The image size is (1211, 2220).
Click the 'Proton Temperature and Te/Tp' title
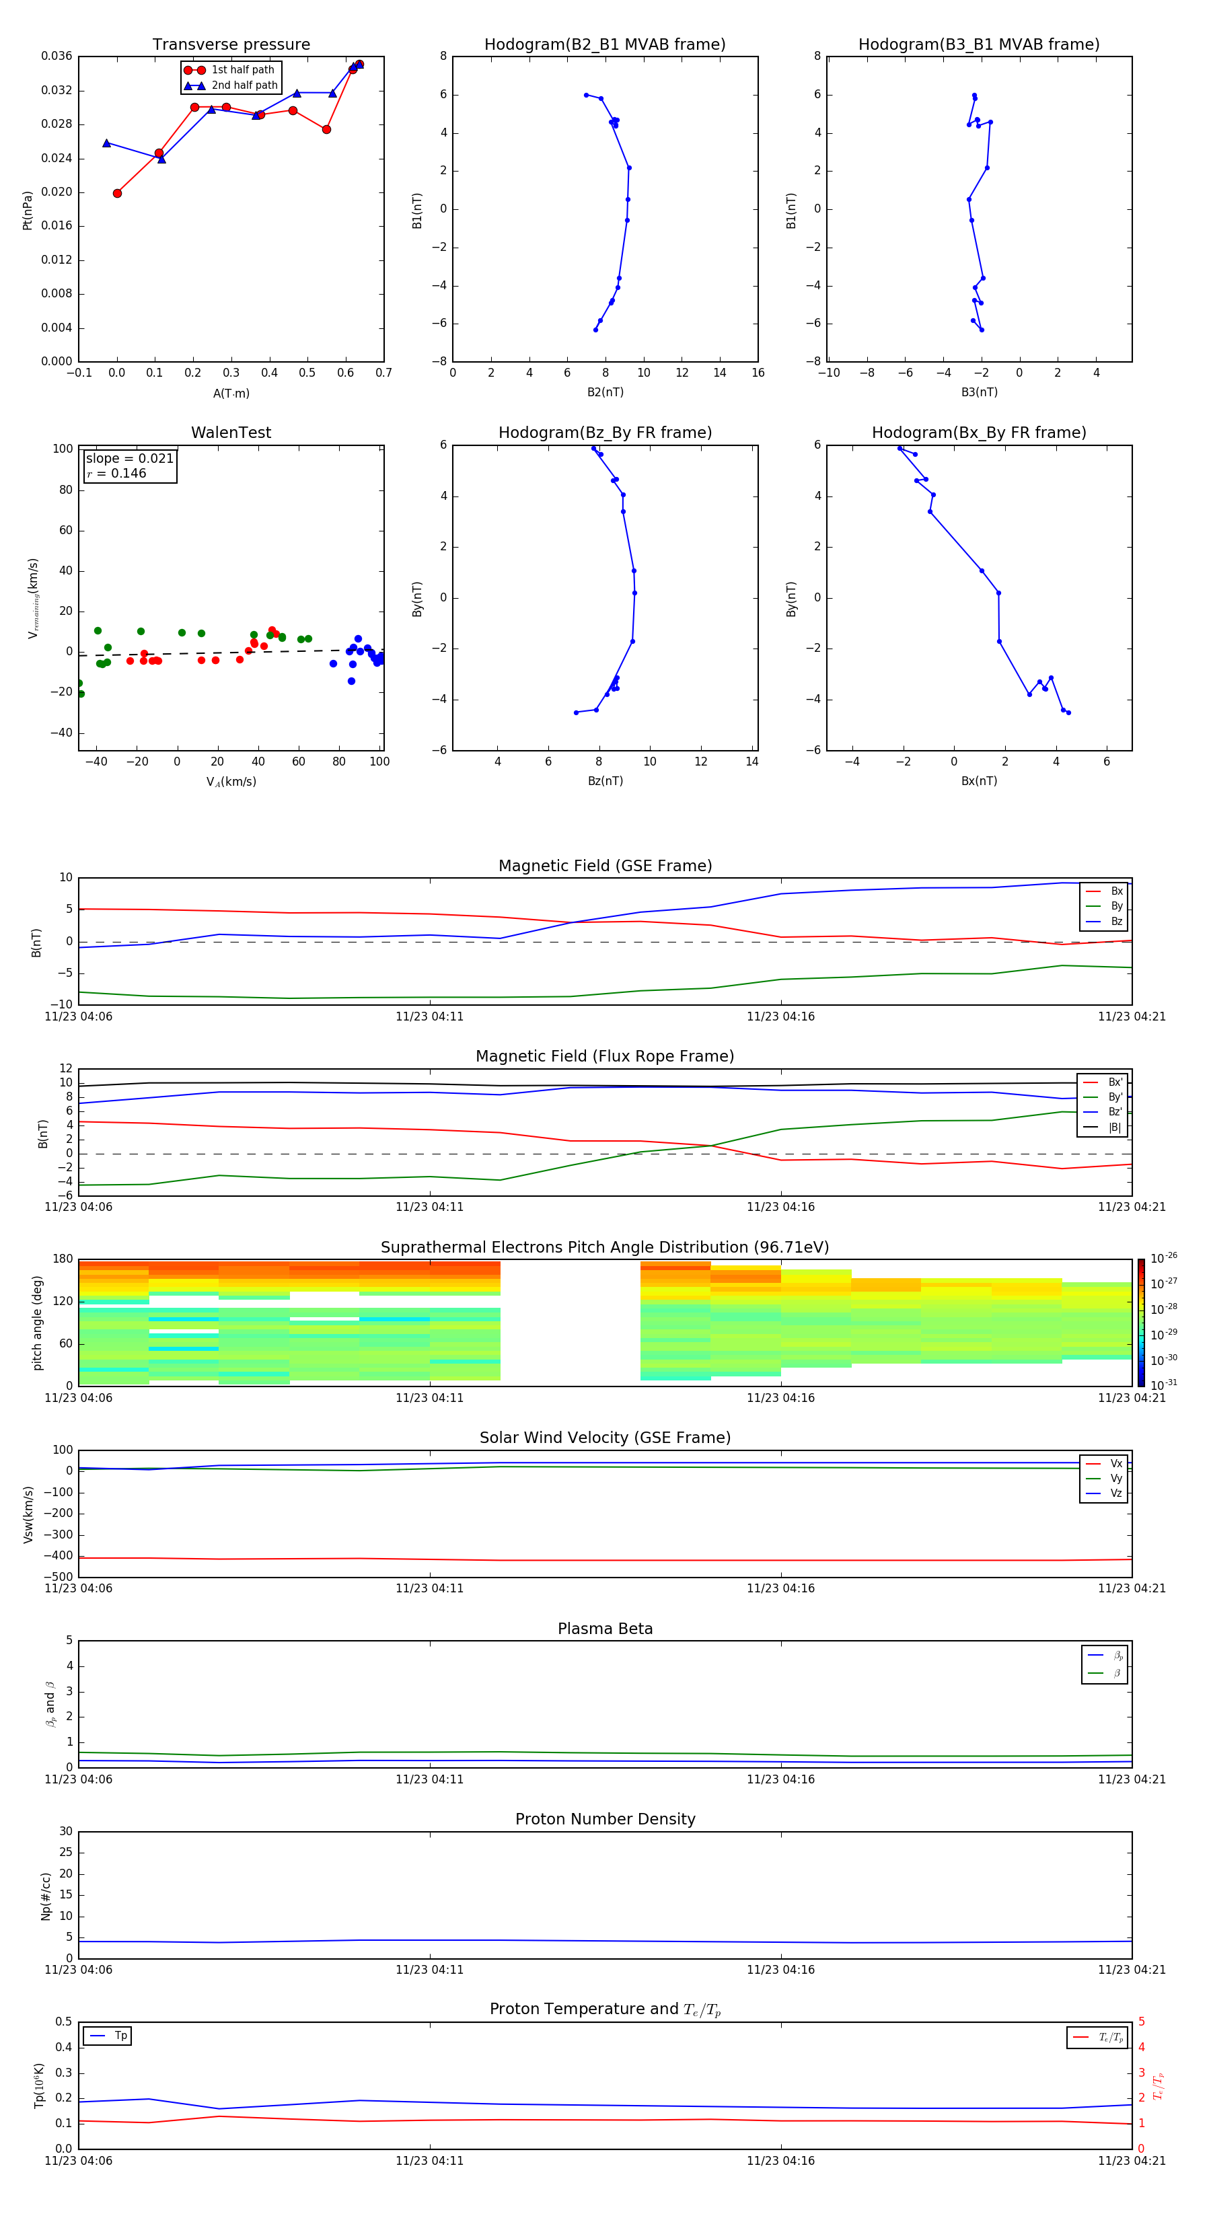tap(605, 2009)
